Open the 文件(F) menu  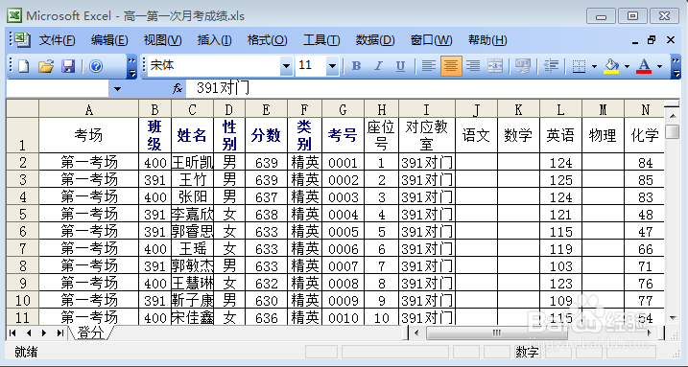57,40
